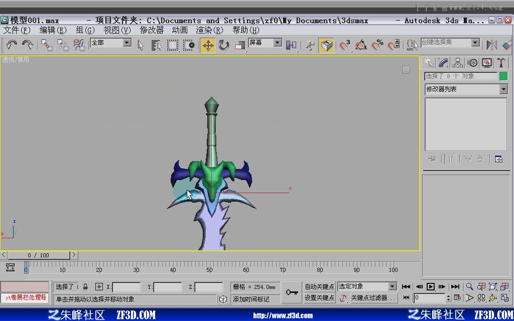Switch to the Hierarchy command panel tab

tap(458, 63)
